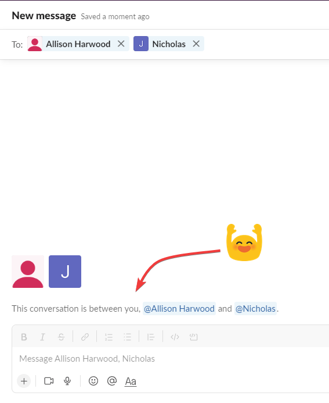Insert a code block
This screenshot has width=329, height=403.
tap(193, 337)
